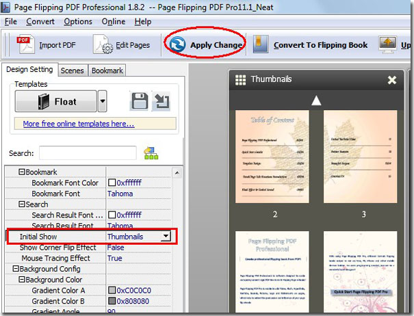Click Convert To Flipping Book icon
Image resolution: width=414 pixels, height=316 pixels.
[x=260, y=44]
